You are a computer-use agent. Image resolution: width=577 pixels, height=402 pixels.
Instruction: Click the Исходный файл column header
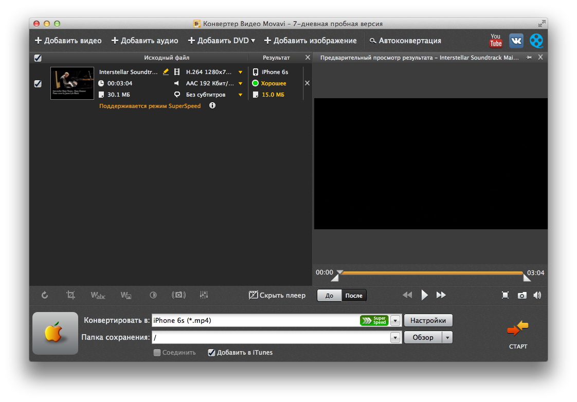click(166, 58)
